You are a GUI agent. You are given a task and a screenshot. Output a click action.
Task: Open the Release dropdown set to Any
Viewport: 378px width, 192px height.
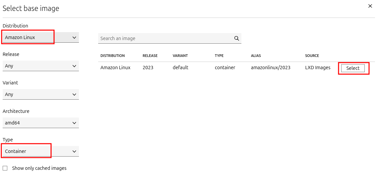click(x=41, y=66)
